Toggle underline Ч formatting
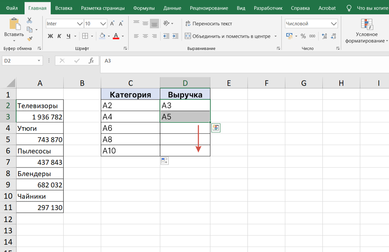389x252 pixels. click(x=68, y=36)
